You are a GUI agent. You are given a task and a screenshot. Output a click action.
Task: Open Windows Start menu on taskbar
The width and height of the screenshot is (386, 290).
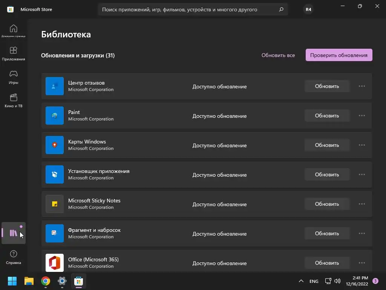pyautogui.click(x=12, y=281)
